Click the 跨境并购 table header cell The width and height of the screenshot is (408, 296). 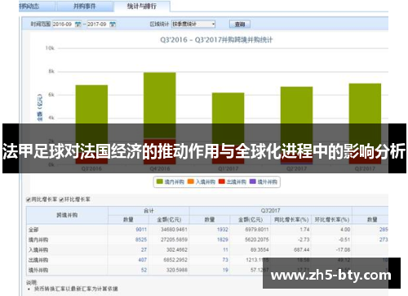tap(67, 215)
